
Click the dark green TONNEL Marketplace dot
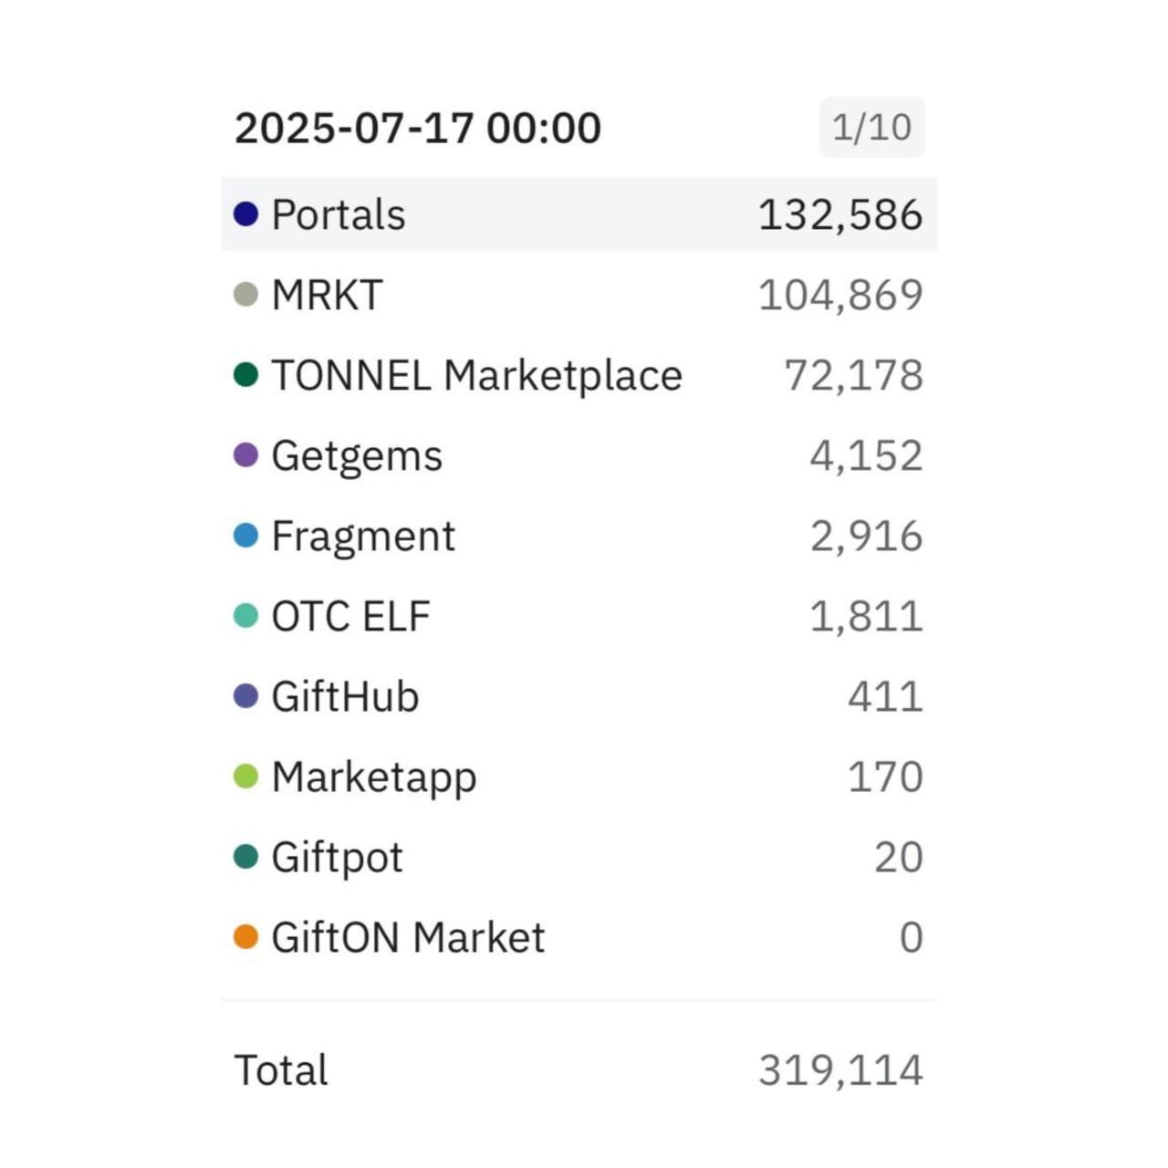point(246,375)
